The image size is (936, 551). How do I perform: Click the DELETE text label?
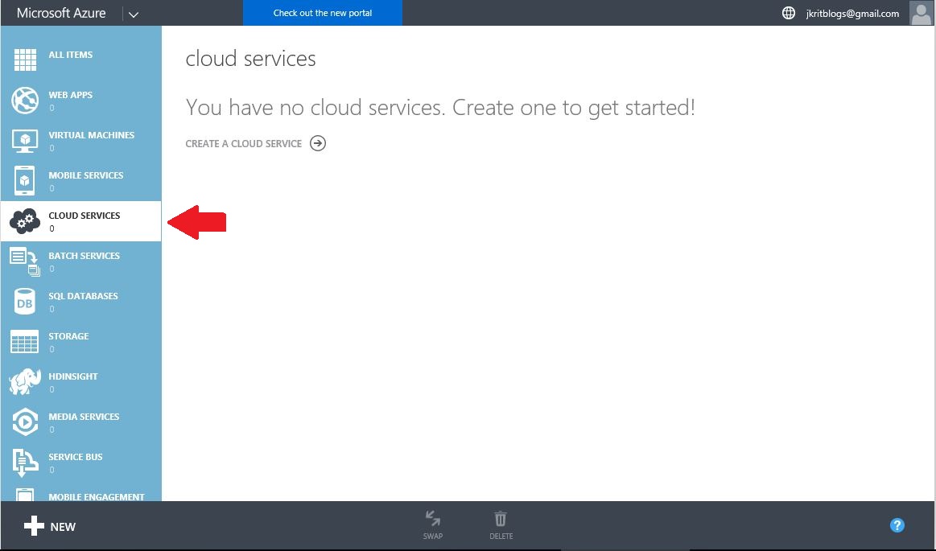[501, 536]
